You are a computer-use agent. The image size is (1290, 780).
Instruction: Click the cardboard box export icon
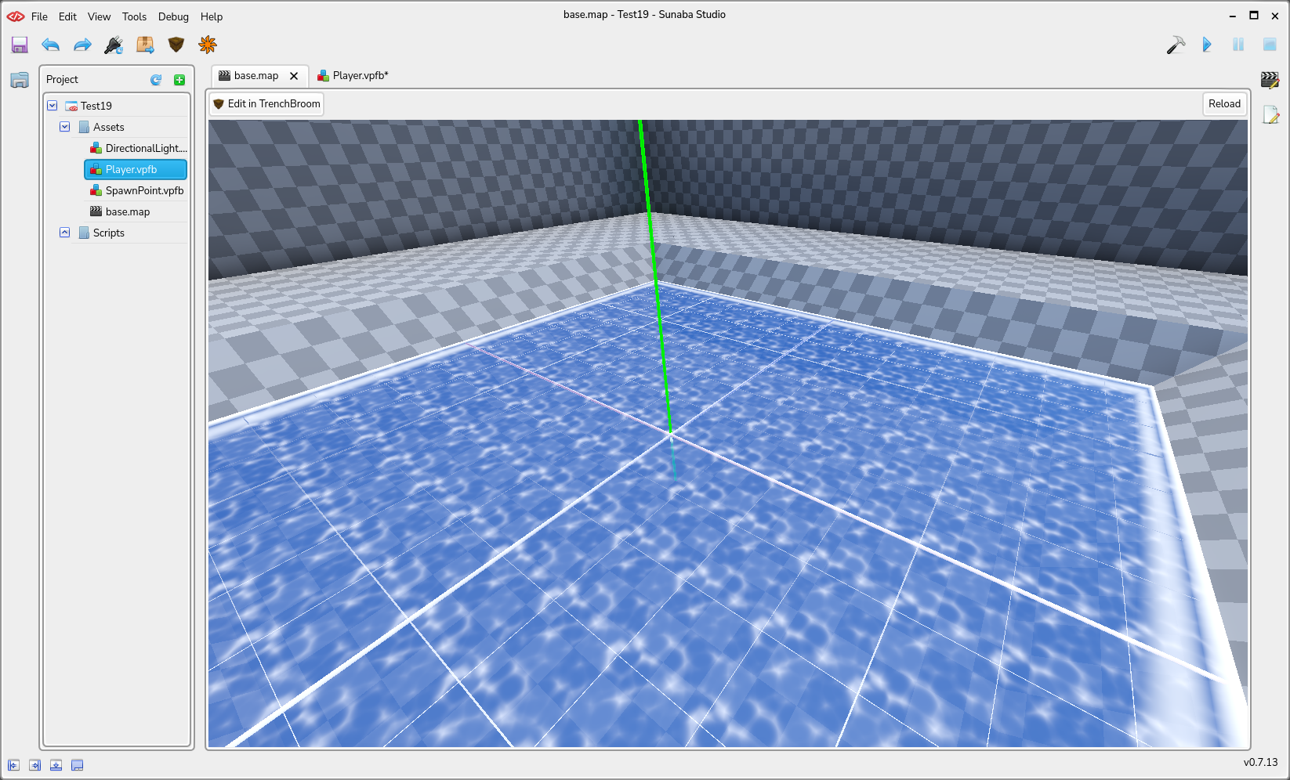pyautogui.click(x=145, y=45)
